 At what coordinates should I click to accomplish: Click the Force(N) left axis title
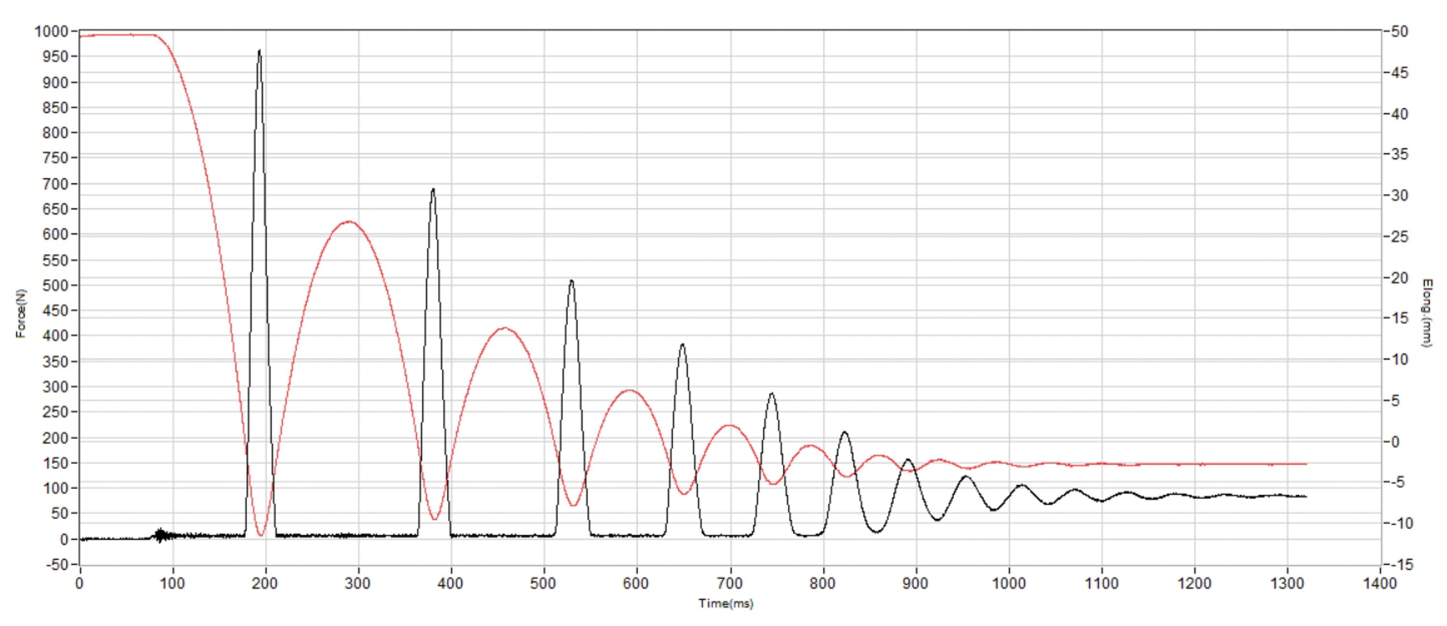pyautogui.click(x=21, y=313)
